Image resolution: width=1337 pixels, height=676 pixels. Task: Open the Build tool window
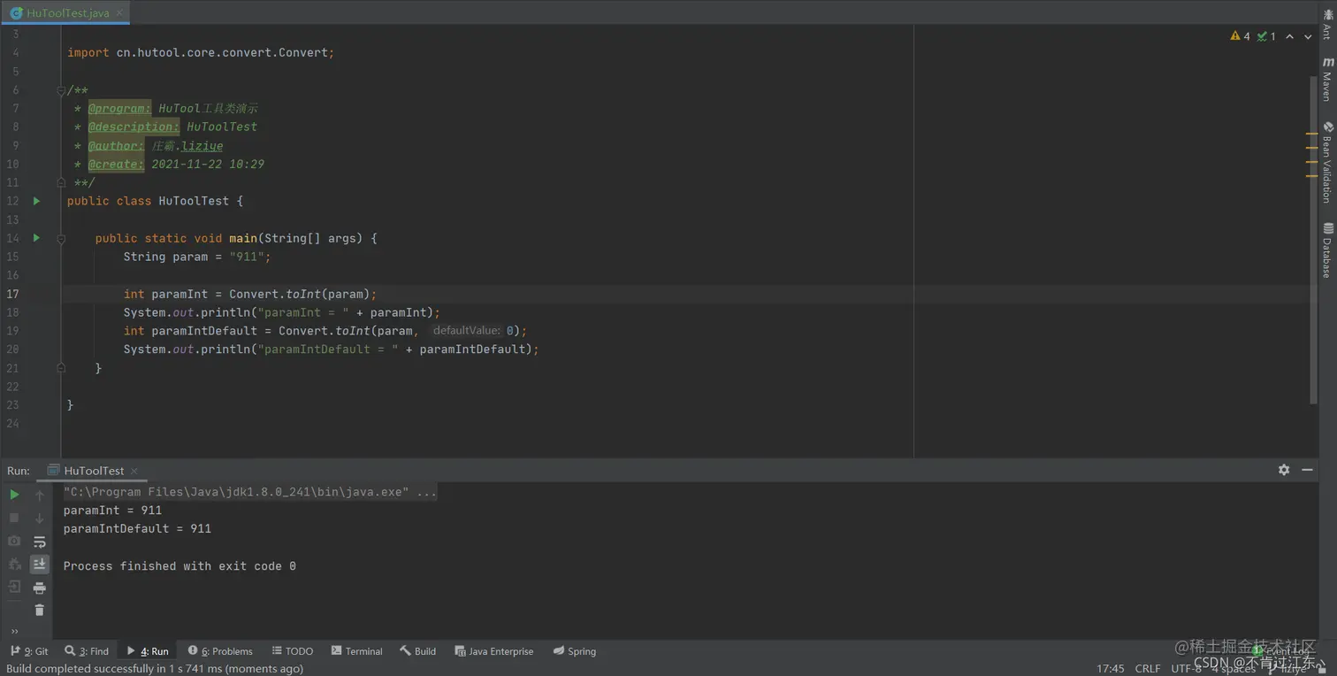click(x=418, y=651)
